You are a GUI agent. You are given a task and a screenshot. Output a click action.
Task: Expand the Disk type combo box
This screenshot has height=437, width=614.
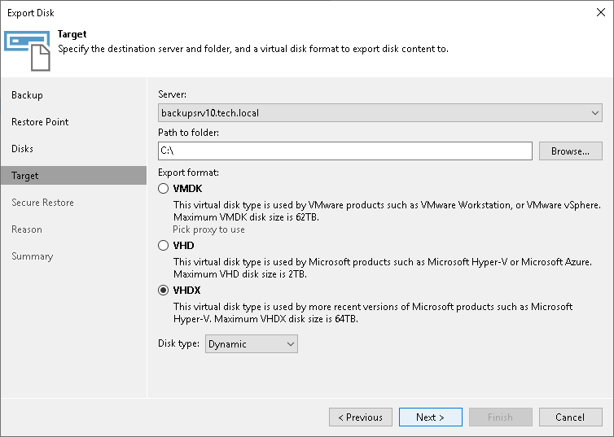coord(252,344)
